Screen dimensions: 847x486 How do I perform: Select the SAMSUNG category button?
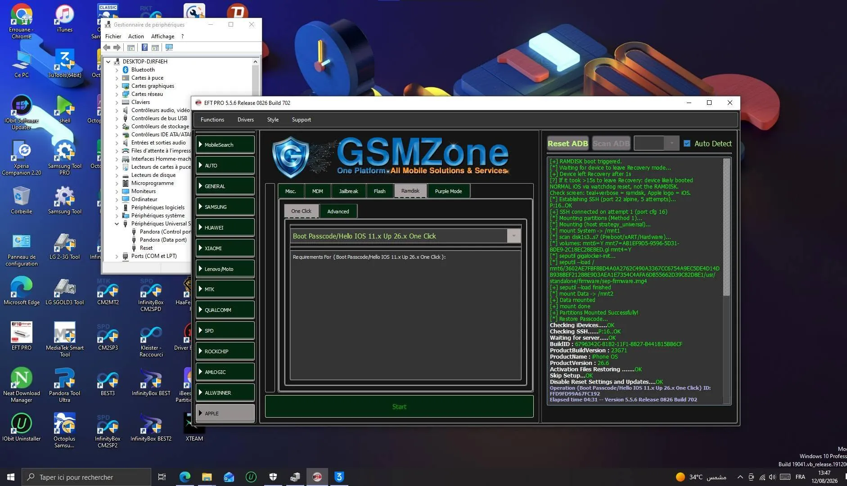tap(225, 207)
